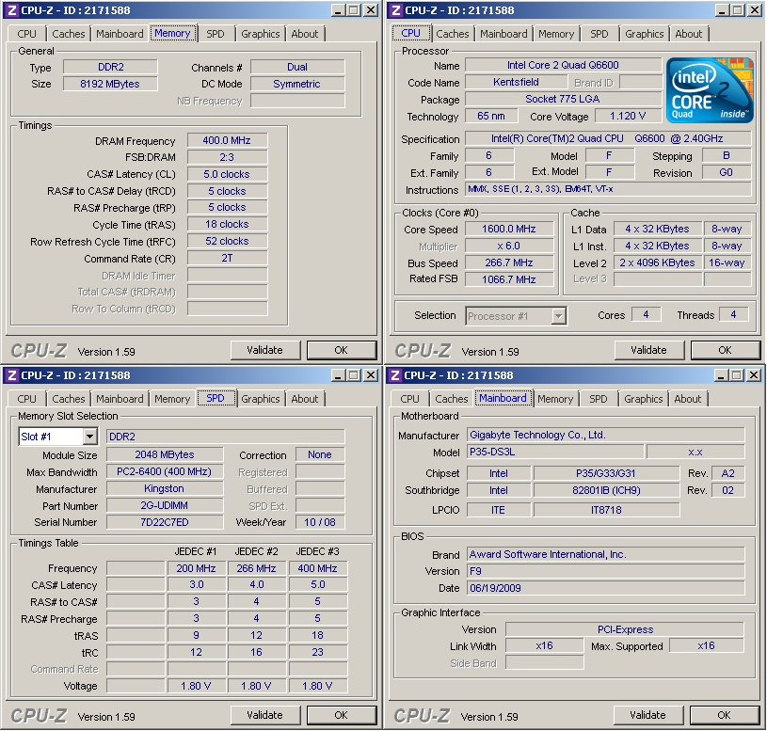The width and height of the screenshot is (767, 731).
Task: Click southbridge field 82801IB (ICH9)
Action: click(x=606, y=490)
